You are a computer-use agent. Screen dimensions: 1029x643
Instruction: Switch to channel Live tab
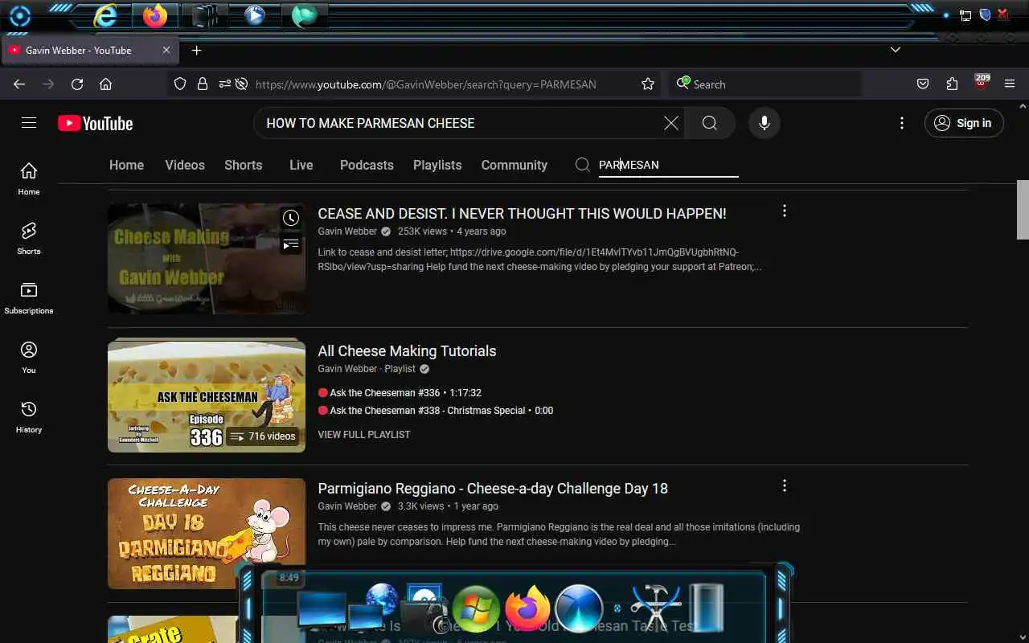[x=301, y=165]
